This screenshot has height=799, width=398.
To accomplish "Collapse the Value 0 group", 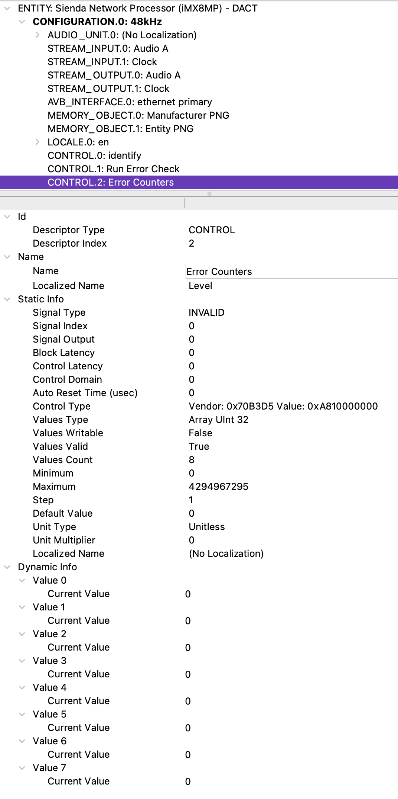I will (x=22, y=580).
